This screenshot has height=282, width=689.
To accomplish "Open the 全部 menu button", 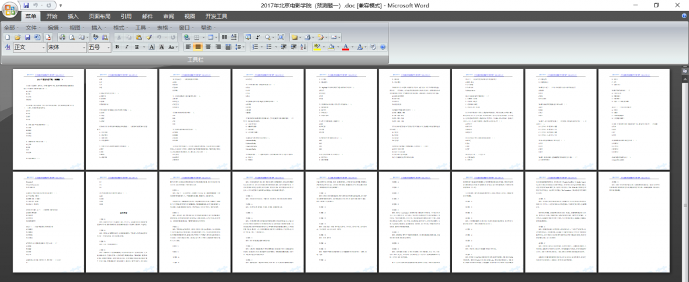I will [x=11, y=28].
